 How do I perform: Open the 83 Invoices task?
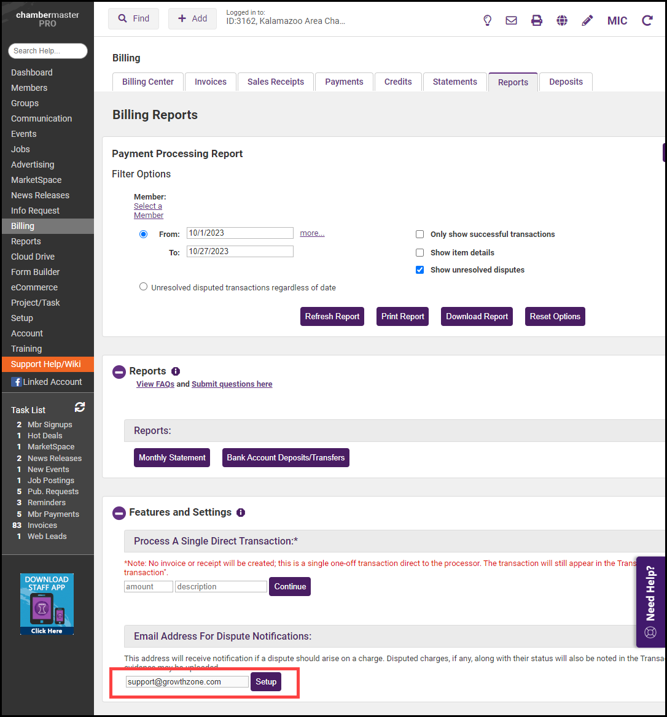42,525
